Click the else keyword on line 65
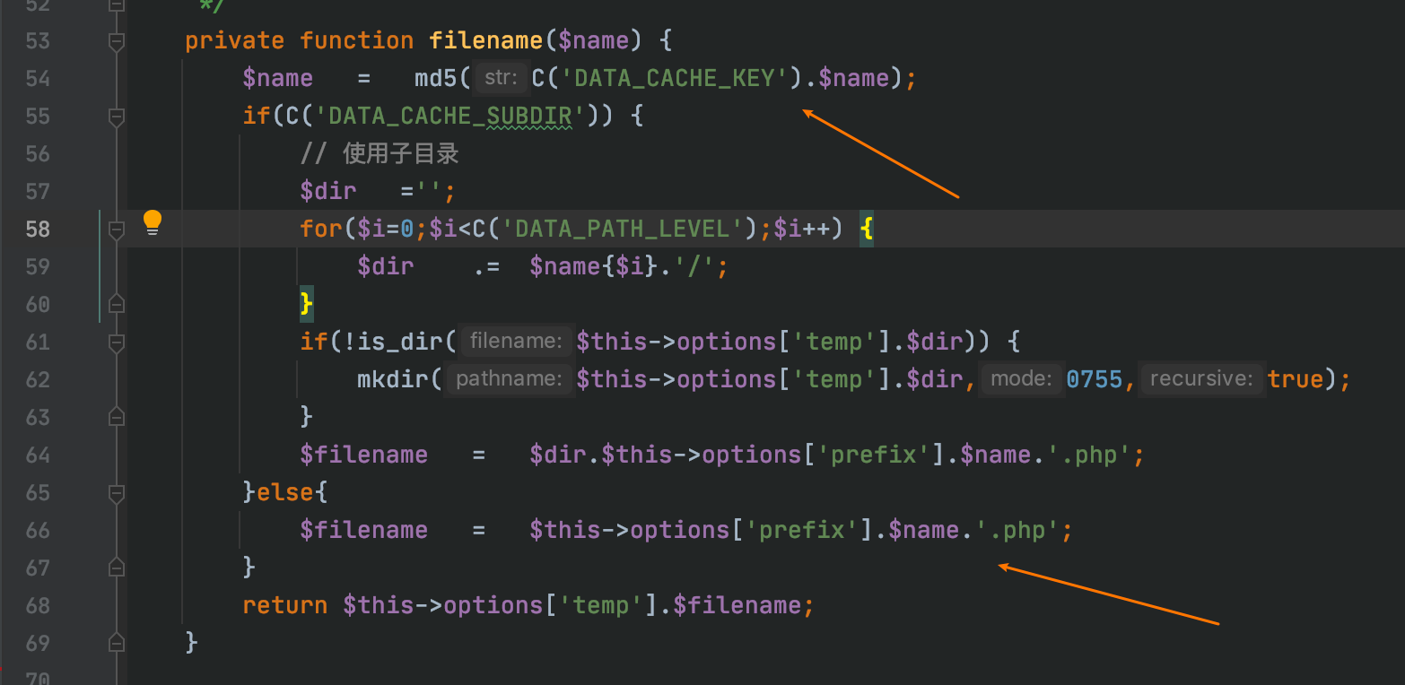The height and width of the screenshot is (685, 1405). coord(286,493)
